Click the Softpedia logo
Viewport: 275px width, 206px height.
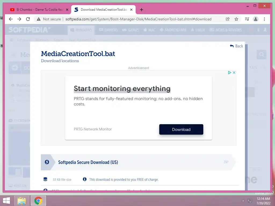point(29,30)
